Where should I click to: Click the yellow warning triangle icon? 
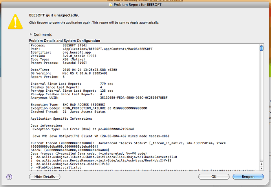click(15, 22)
